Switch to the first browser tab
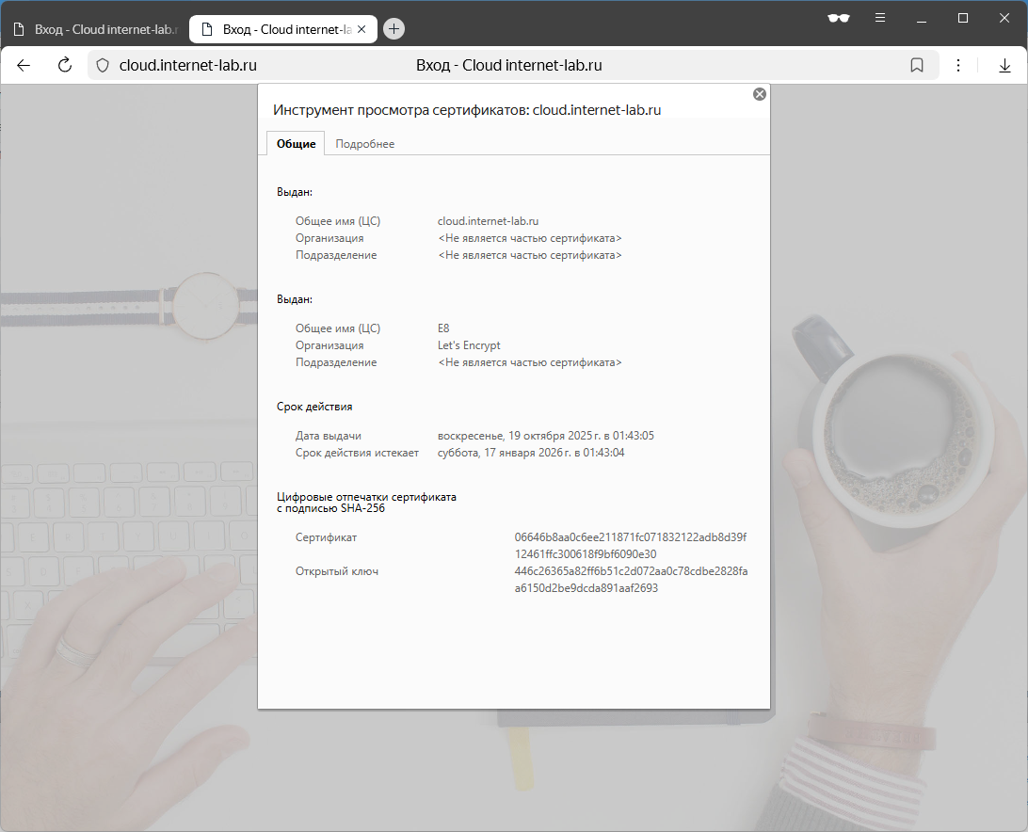 click(94, 29)
